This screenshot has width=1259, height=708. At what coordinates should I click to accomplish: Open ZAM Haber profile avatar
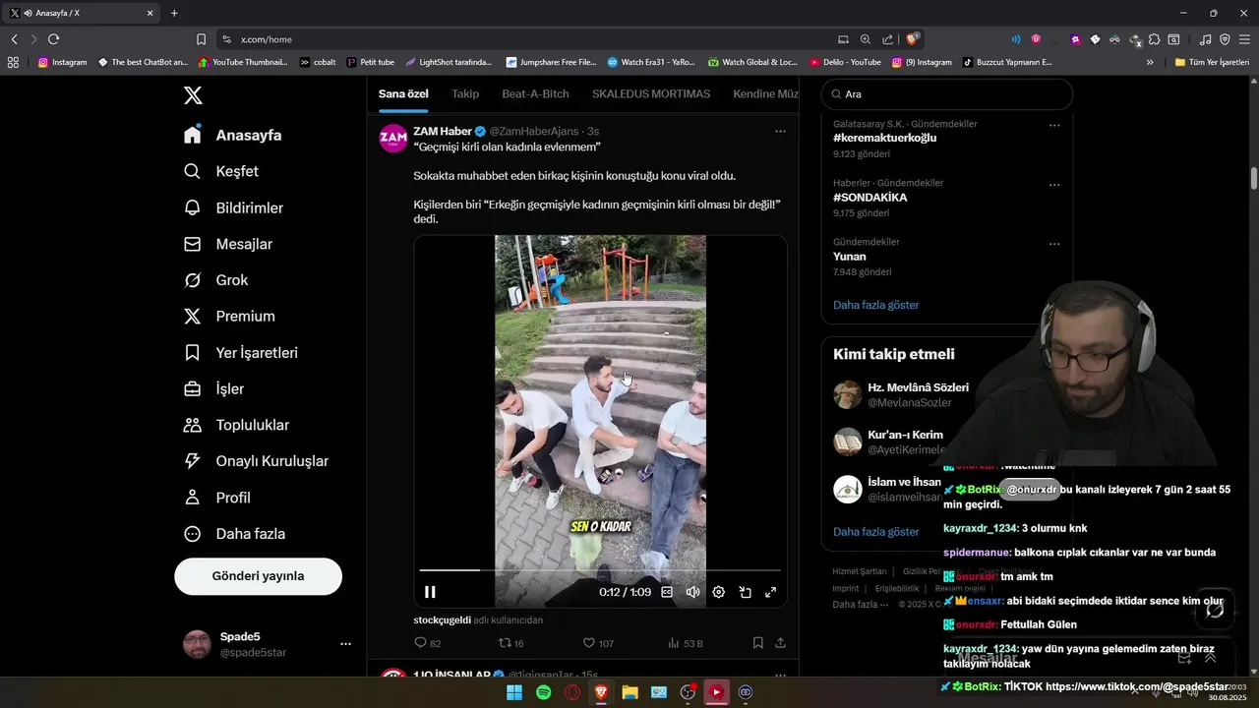393,138
